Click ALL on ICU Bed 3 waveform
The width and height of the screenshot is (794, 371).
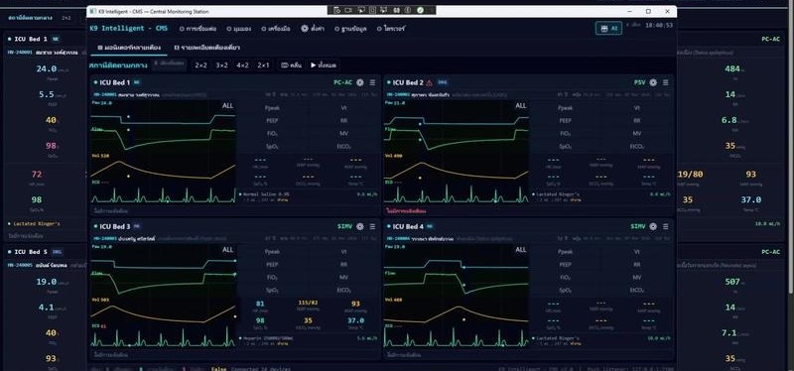click(x=228, y=250)
